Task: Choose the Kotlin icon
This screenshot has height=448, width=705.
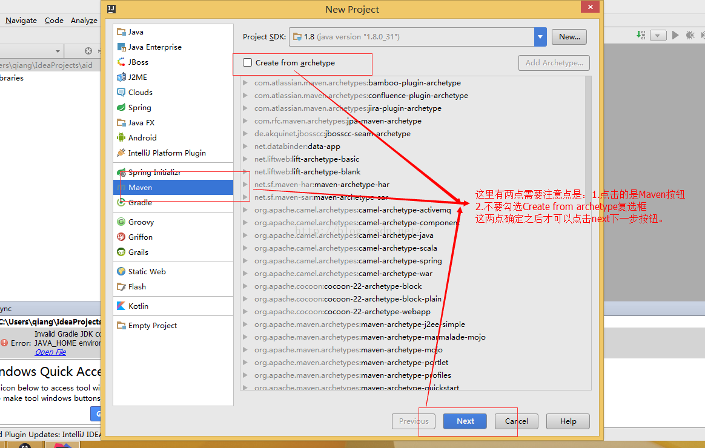Action: click(121, 306)
